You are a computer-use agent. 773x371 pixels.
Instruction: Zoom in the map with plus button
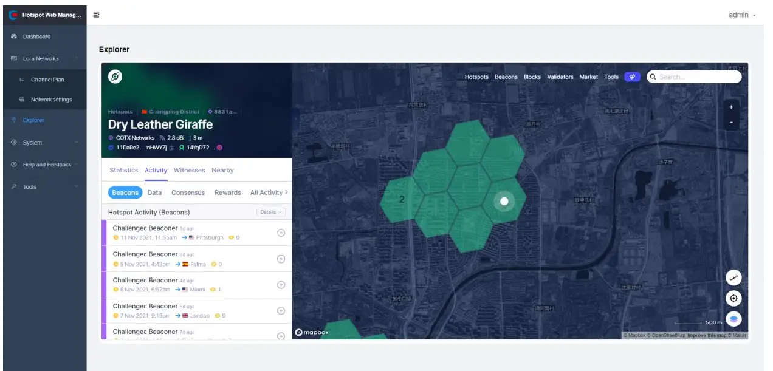tap(731, 107)
